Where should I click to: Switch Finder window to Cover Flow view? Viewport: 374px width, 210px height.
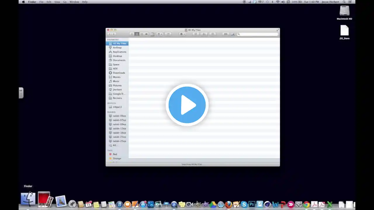[146, 34]
